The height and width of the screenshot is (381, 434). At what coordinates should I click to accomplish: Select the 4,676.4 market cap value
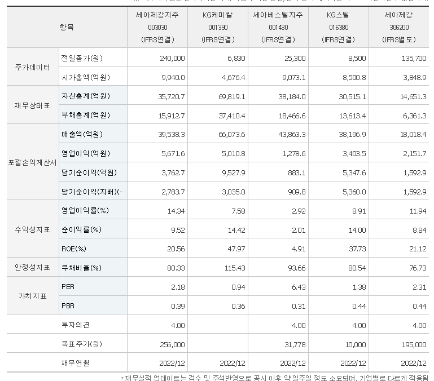pyautogui.click(x=234, y=77)
